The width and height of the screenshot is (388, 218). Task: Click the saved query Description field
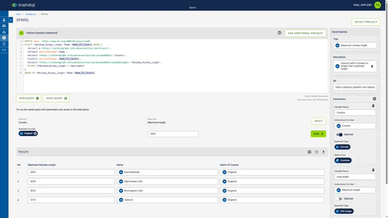click(x=355, y=66)
